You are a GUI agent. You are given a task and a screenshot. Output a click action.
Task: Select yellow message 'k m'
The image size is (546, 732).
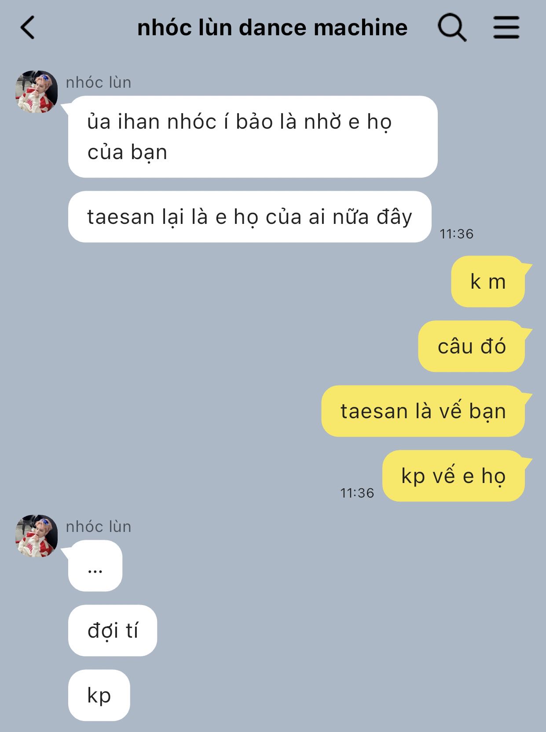coord(488,282)
